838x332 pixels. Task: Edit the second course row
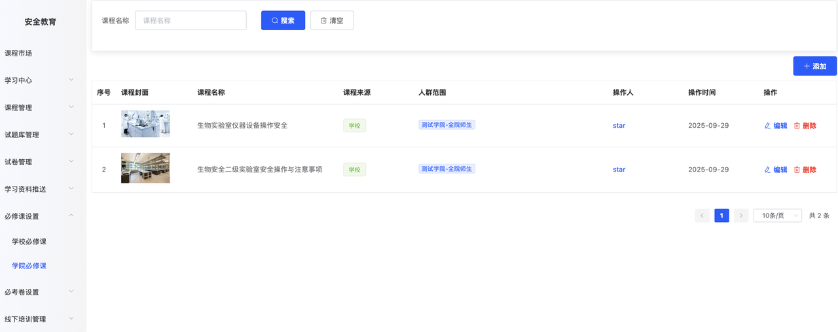pos(776,170)
